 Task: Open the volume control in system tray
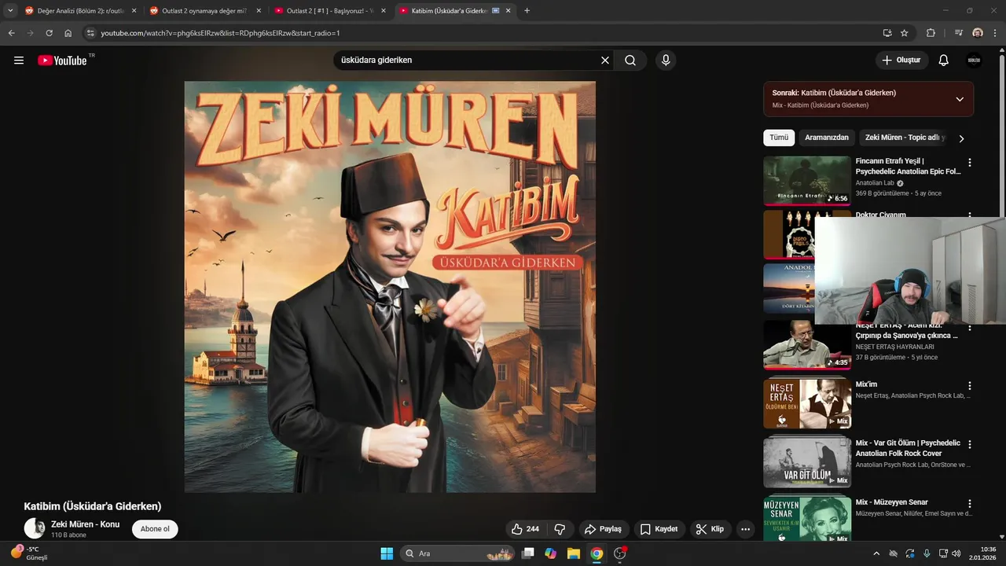956,553
